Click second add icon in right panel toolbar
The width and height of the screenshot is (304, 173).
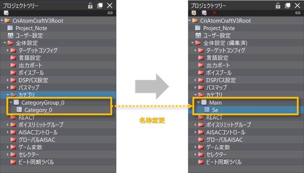tap(204, 13)
